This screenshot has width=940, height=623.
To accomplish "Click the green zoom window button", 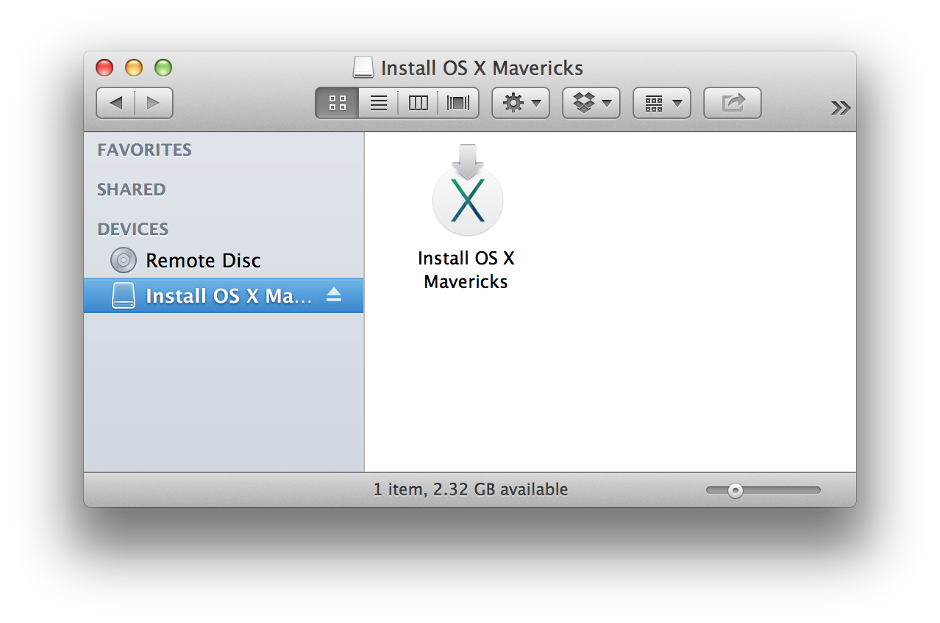I will click(x=163, y=68).
